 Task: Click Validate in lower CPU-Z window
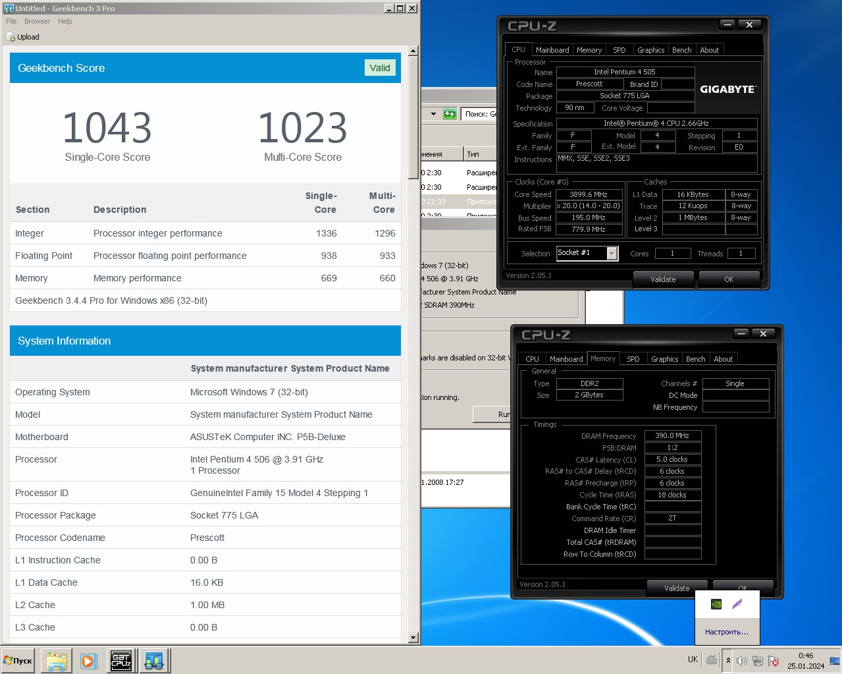click(x=677, y=588)
